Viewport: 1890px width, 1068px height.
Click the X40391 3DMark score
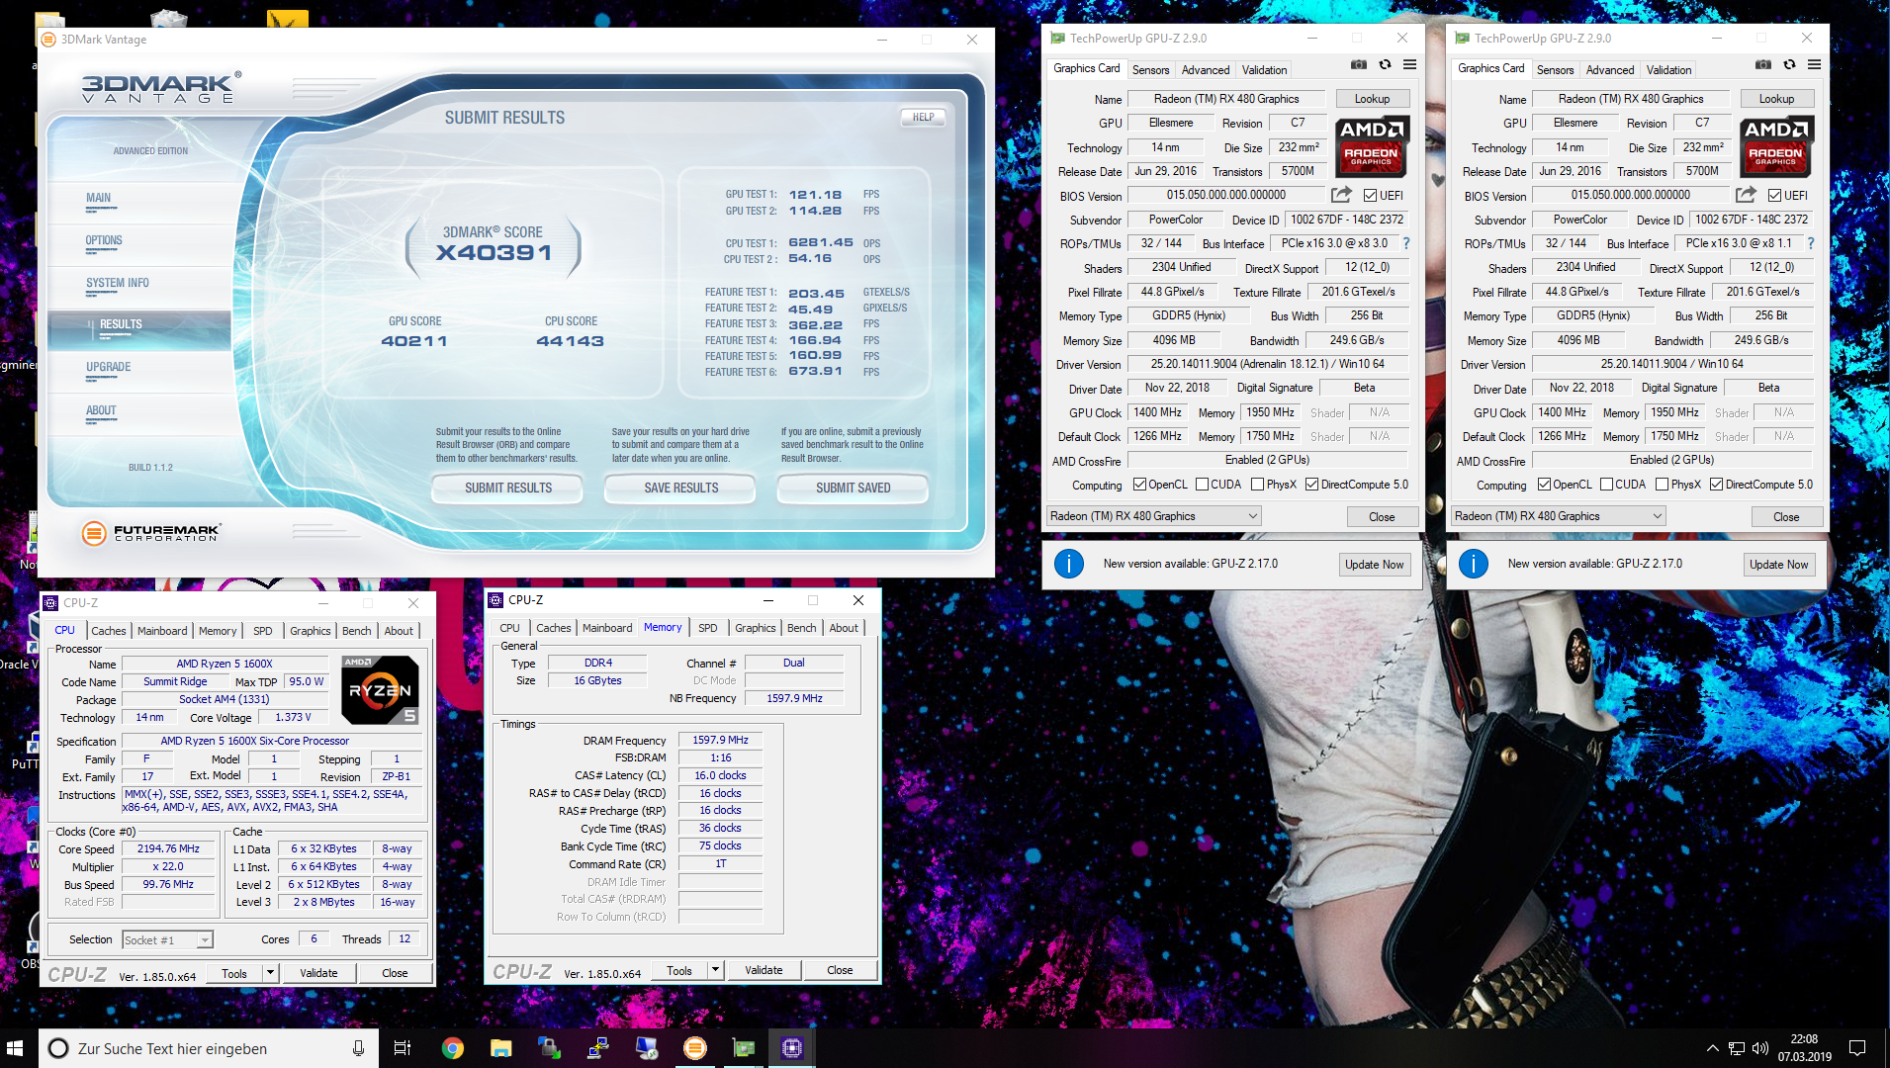coord(494,253)
